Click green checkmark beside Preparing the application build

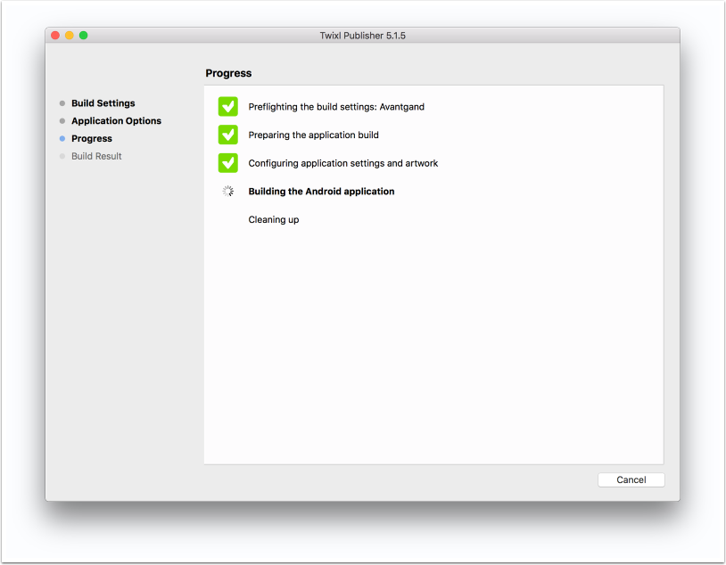(x=227, y=135)
